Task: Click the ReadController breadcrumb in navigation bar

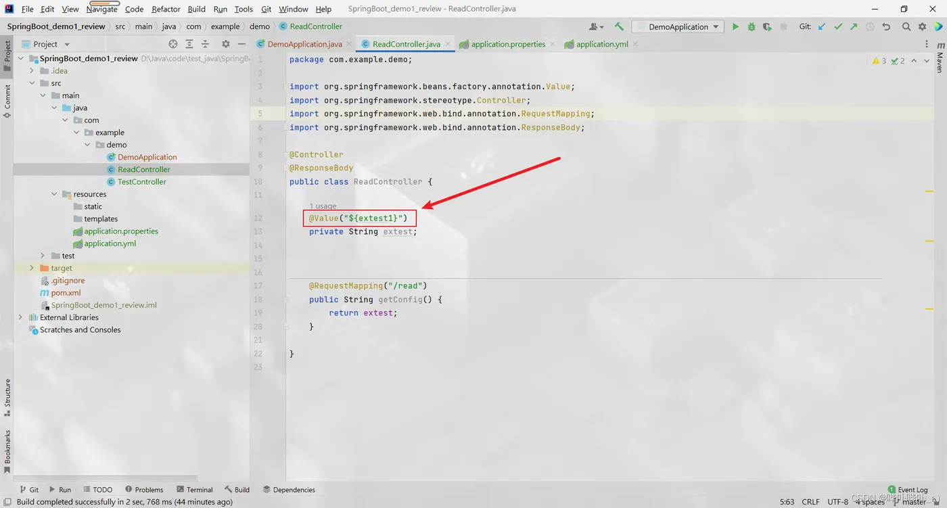Action: point(311,26)
